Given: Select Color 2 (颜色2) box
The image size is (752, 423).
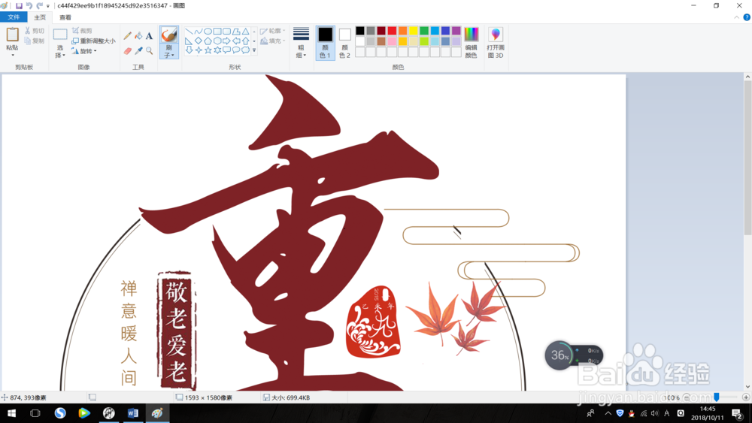Looking at the screenshot, I should pos(345,43).
